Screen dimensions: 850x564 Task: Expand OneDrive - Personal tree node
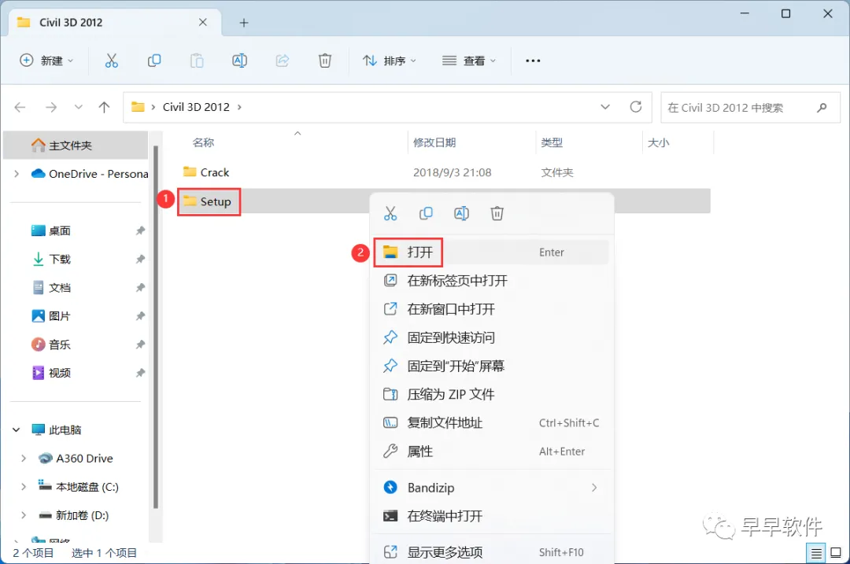click(17, 174)
